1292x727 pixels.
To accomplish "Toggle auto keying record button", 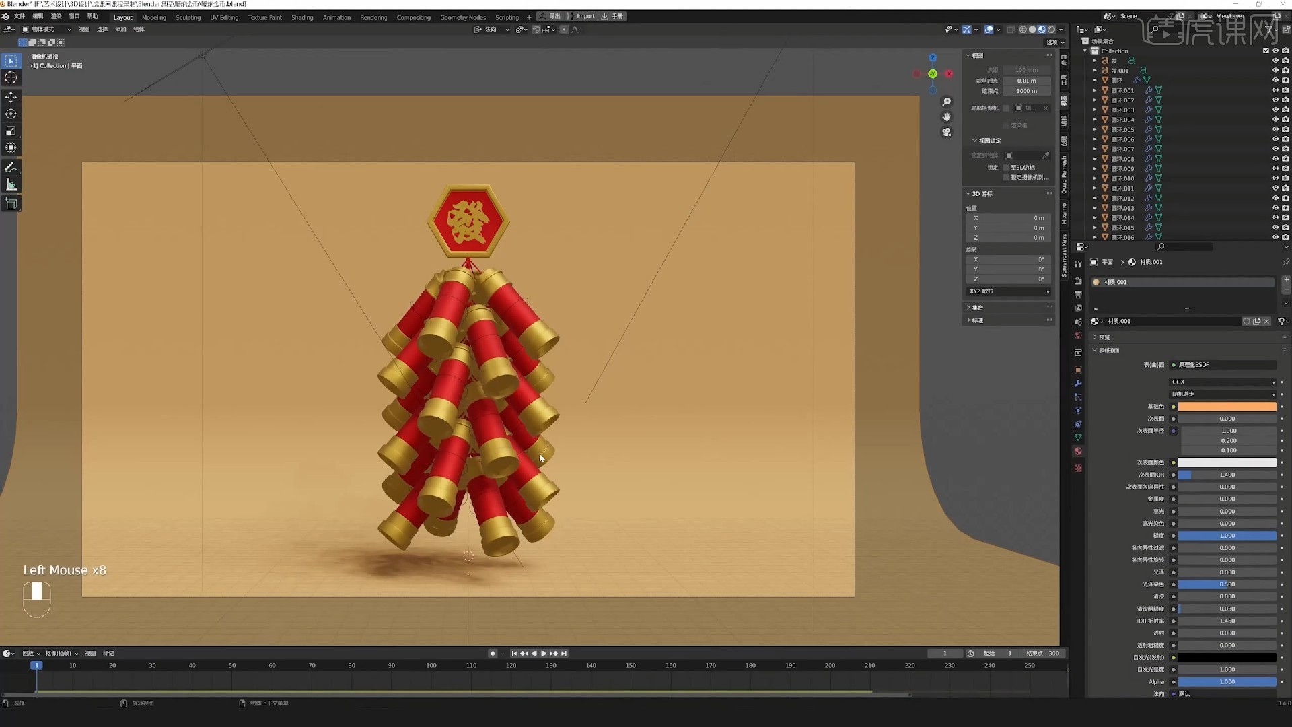I will tap(493, 654).
